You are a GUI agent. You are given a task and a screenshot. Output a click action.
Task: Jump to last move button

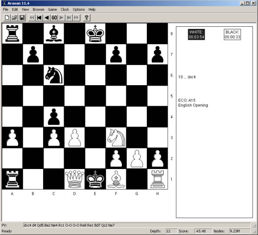[69, 18]
